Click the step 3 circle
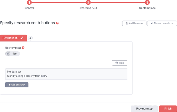Image resolution: width=177 pixels, height=112 pixels. coord(147,2)
